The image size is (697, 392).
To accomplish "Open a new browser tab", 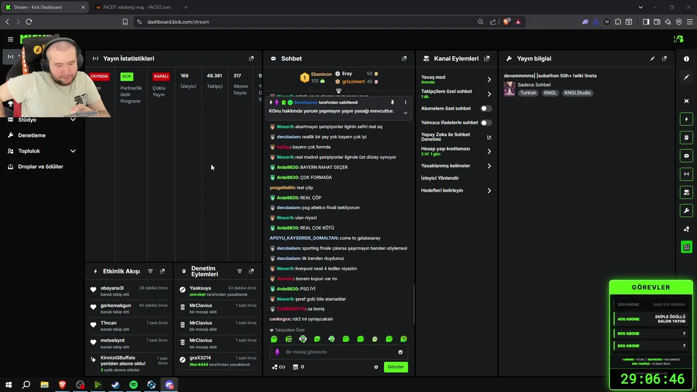I will [x=186, y=7].
